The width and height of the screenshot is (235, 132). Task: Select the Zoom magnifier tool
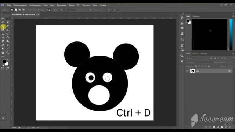coord(7,53)
